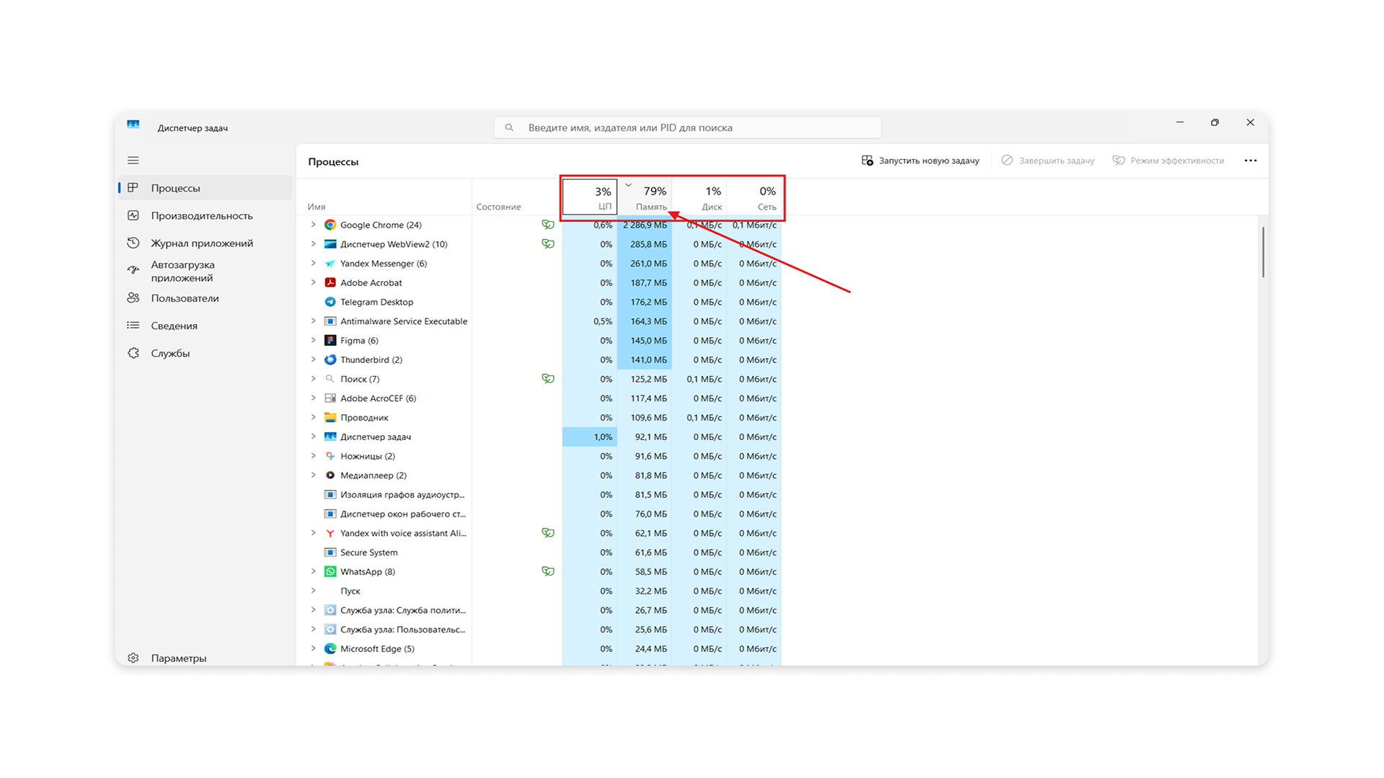Click the Secure System process icon
The image size is (1384, 778).
330,553
